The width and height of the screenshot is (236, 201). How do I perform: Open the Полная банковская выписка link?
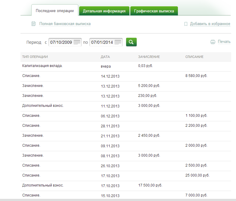pos(65,24)
